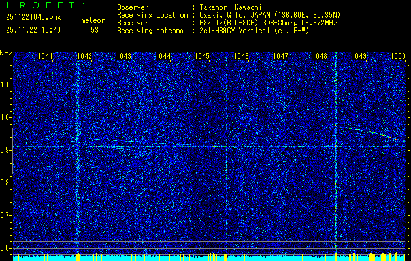Viewport: 411px width, 261px height.
Task: Click the version number 1.0.0
Action: click(x=89, y=6)
